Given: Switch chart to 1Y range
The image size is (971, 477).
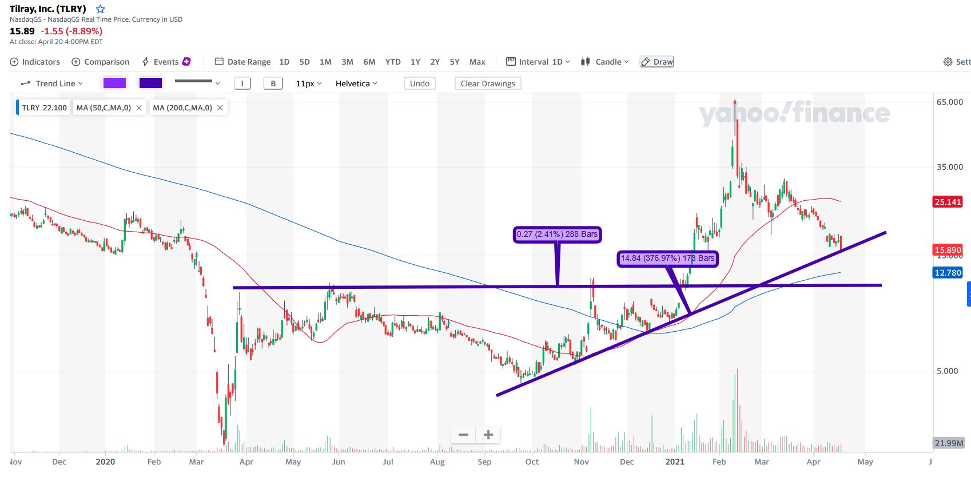Looking at the screenshot, I should click(x=415, y=62).
